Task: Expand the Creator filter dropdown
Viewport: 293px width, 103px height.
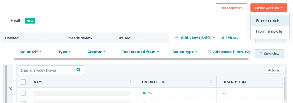Action: click(x=96, y=52)
